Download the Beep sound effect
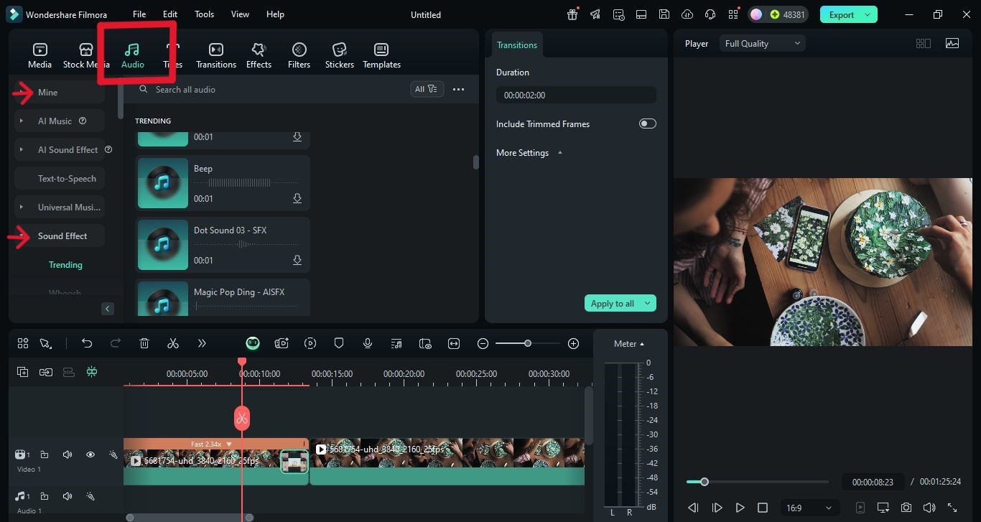The height and width of the screenshot is (522, 981). coord(297,198)
